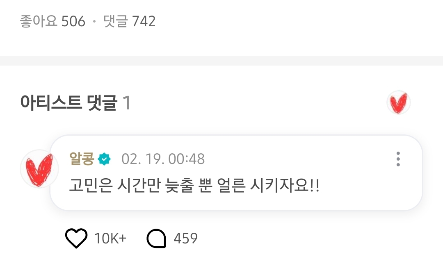The image size is (443, 268).
Task: Tap the artist comment bubble background
Action: (236, 173)
